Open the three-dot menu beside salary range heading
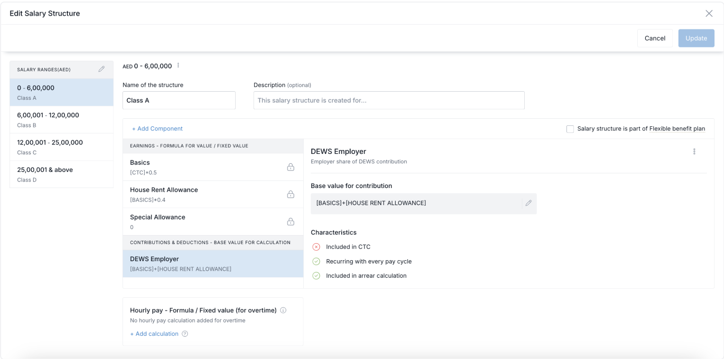 (x=178, y=66)
